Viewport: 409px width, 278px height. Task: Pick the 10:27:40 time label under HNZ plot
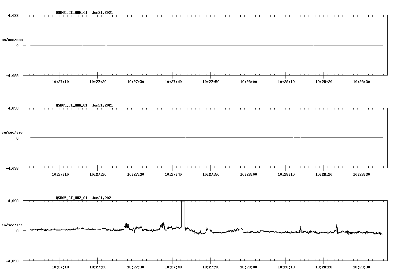[173, 267]
